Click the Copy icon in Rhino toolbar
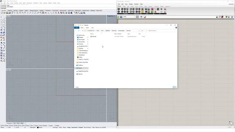The image size is (235, 132). pos(17,13)
